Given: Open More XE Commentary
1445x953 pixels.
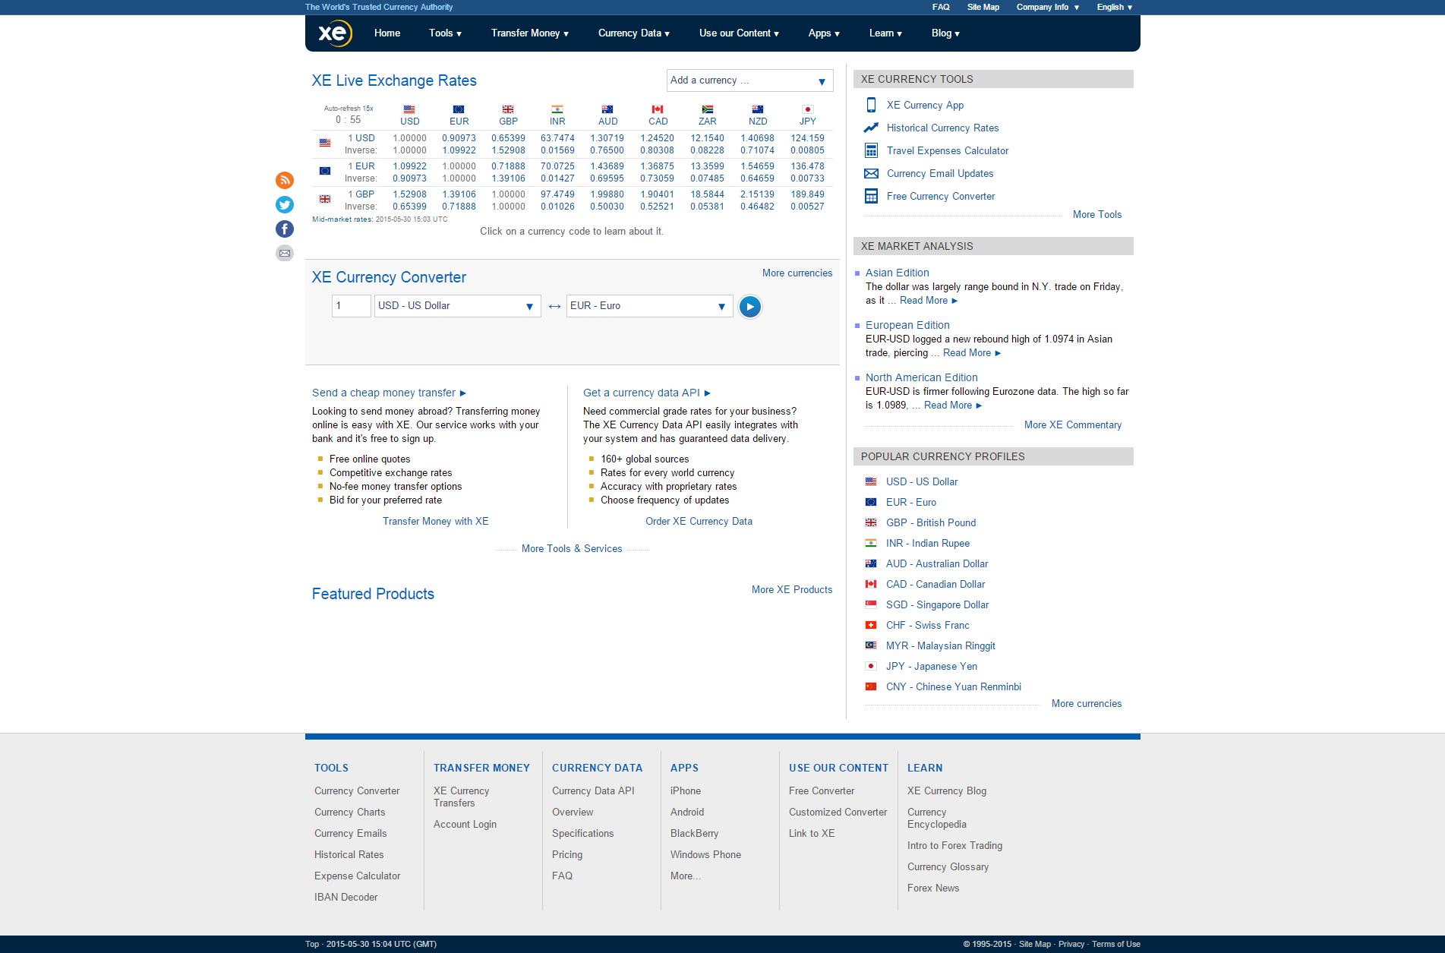Looking at the screenshot, I should [1073, 425].
